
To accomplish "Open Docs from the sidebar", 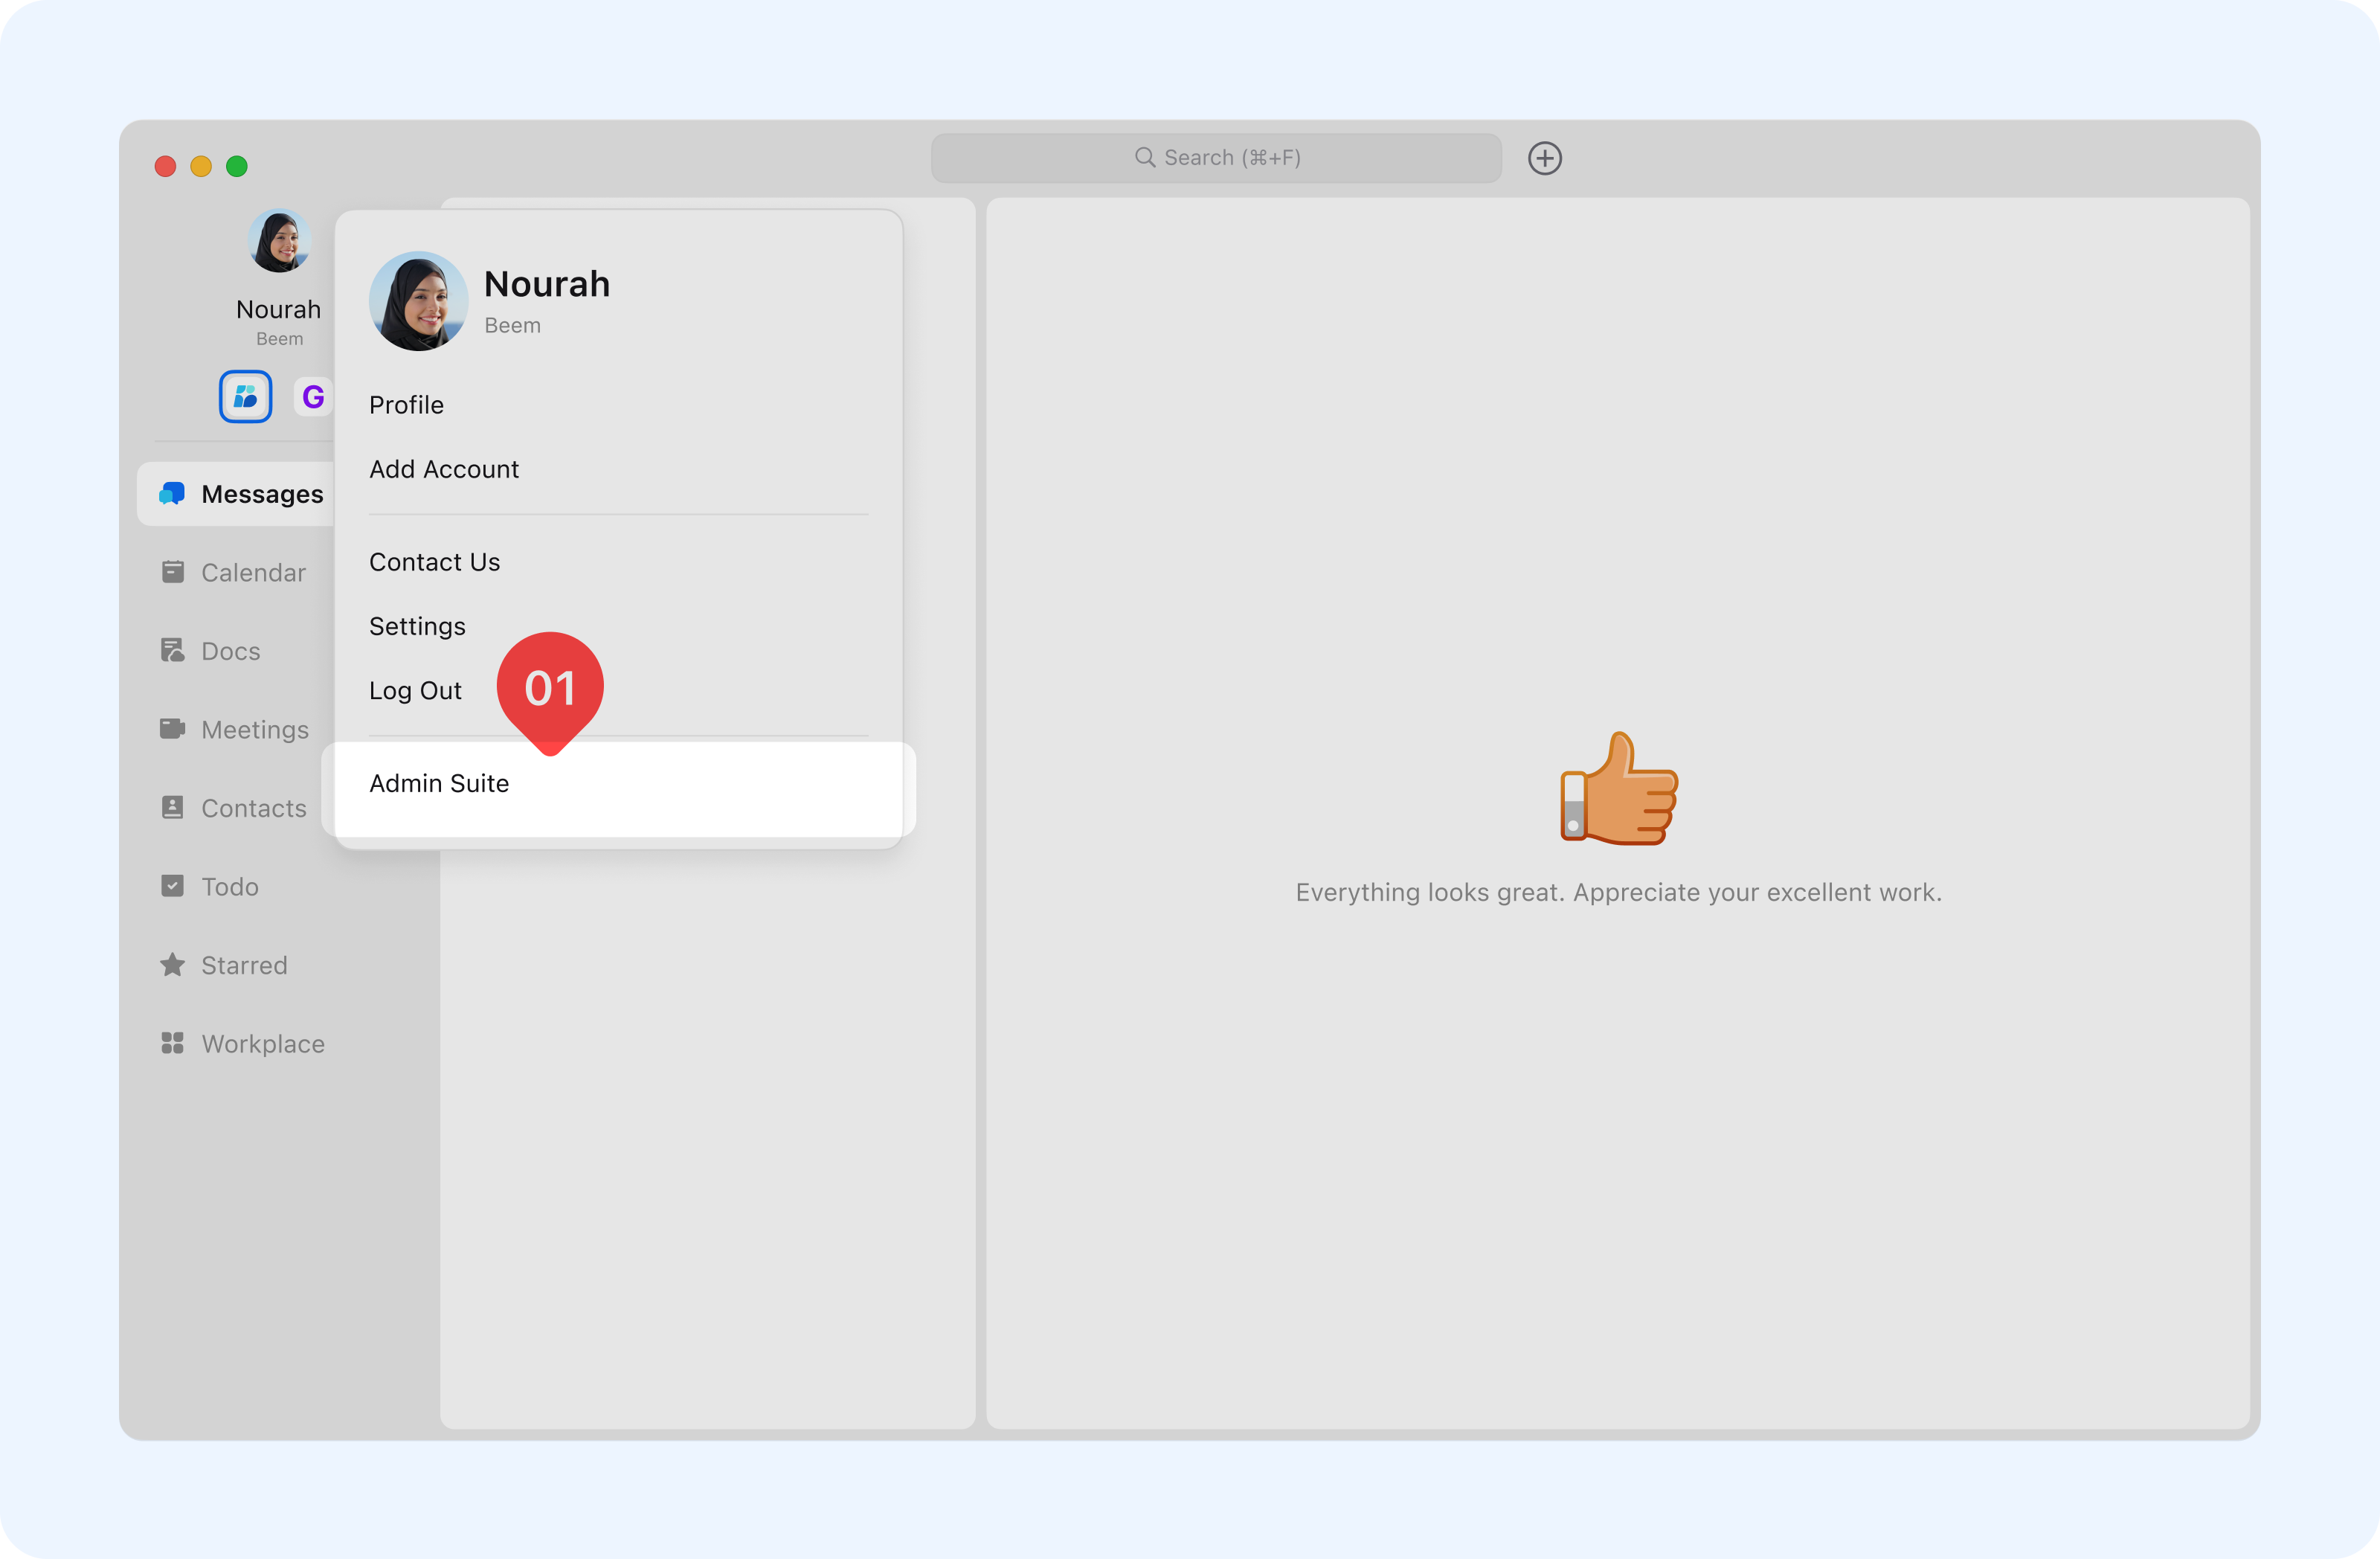I will point(230,651).
